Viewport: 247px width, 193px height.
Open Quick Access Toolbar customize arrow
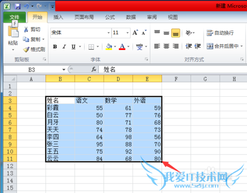click(x=52, y=6)
